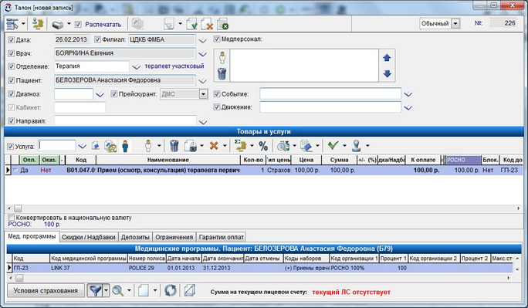Toggle the Дата checkbox
This screenshot has width=528, height=308.
[x=12, y=40]
